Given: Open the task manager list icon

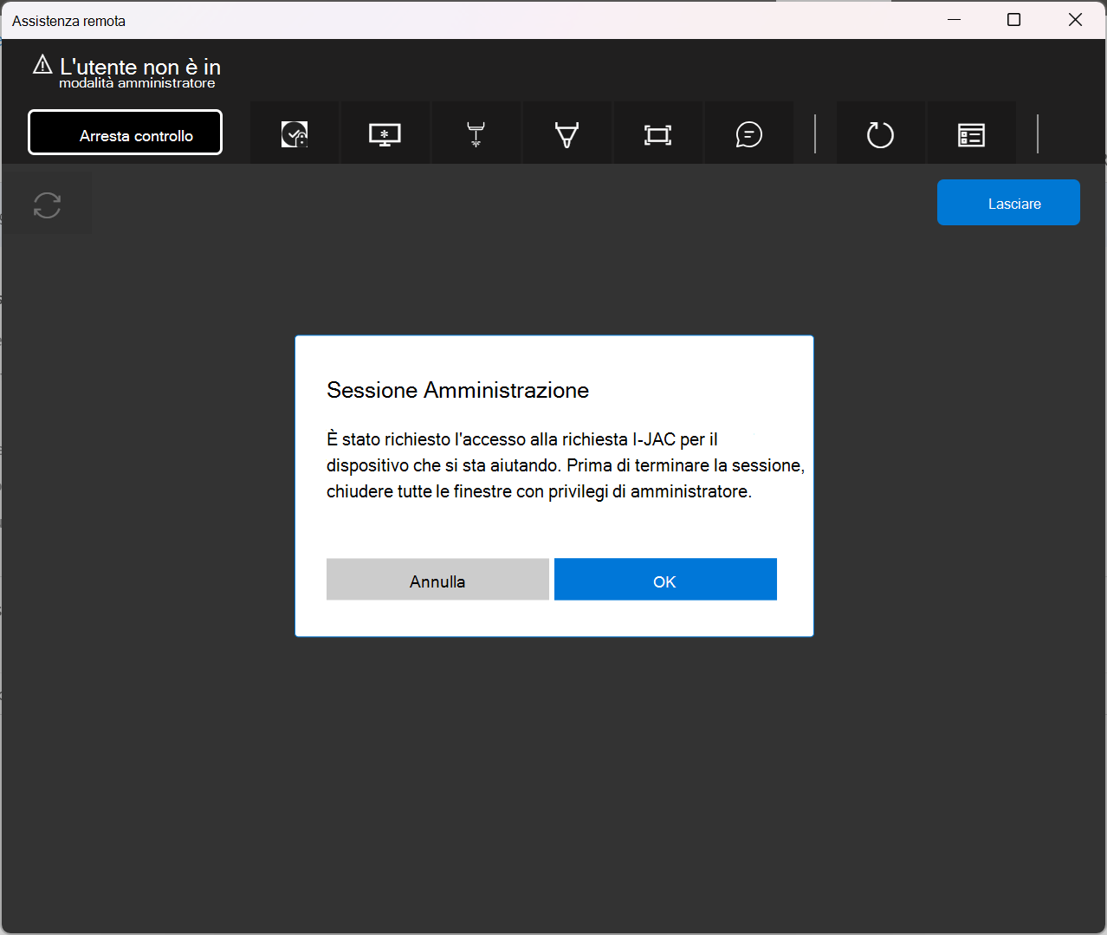Looking at the screenshot, I should (x=971, y=134).
